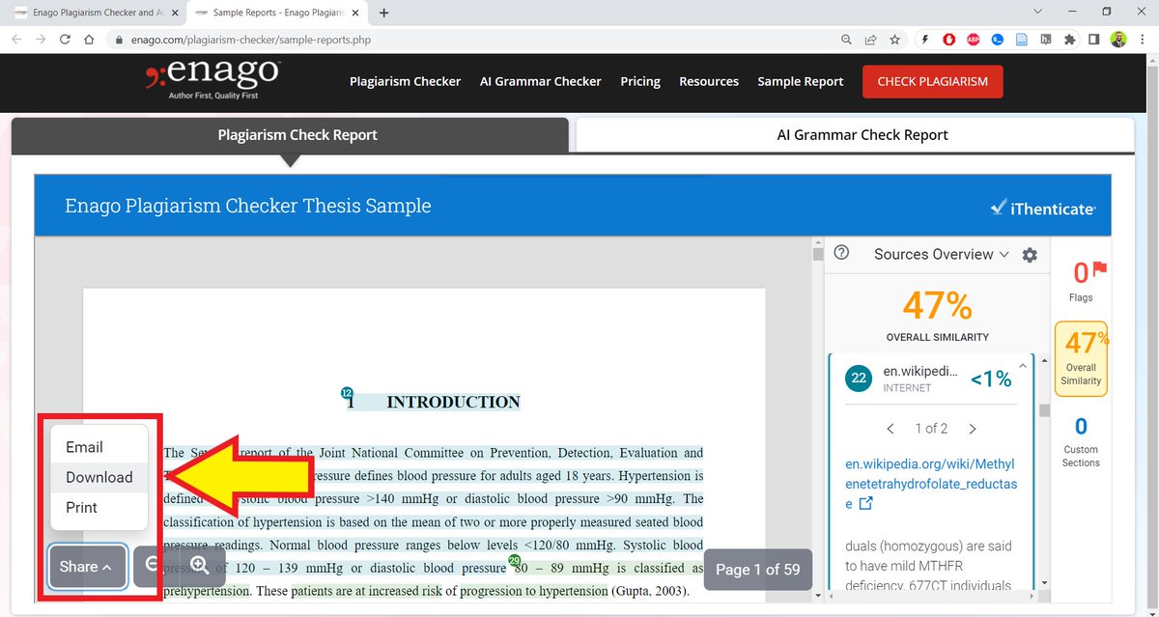
Task: Click the CHECK PLAGIARISM button
Action: [932, 81]
